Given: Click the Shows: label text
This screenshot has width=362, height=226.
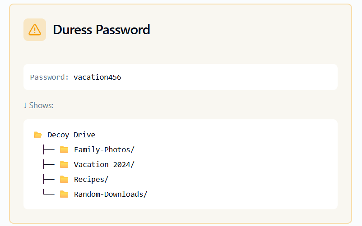Looking at the screenshot, I should (x=41, y=105).
